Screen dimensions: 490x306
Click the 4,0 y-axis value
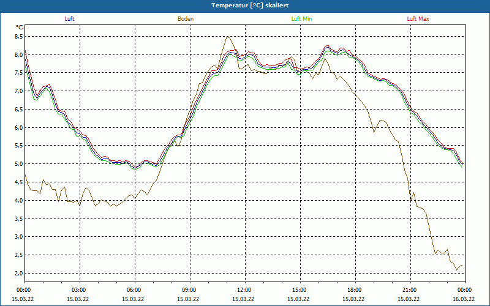click(19, 200)
